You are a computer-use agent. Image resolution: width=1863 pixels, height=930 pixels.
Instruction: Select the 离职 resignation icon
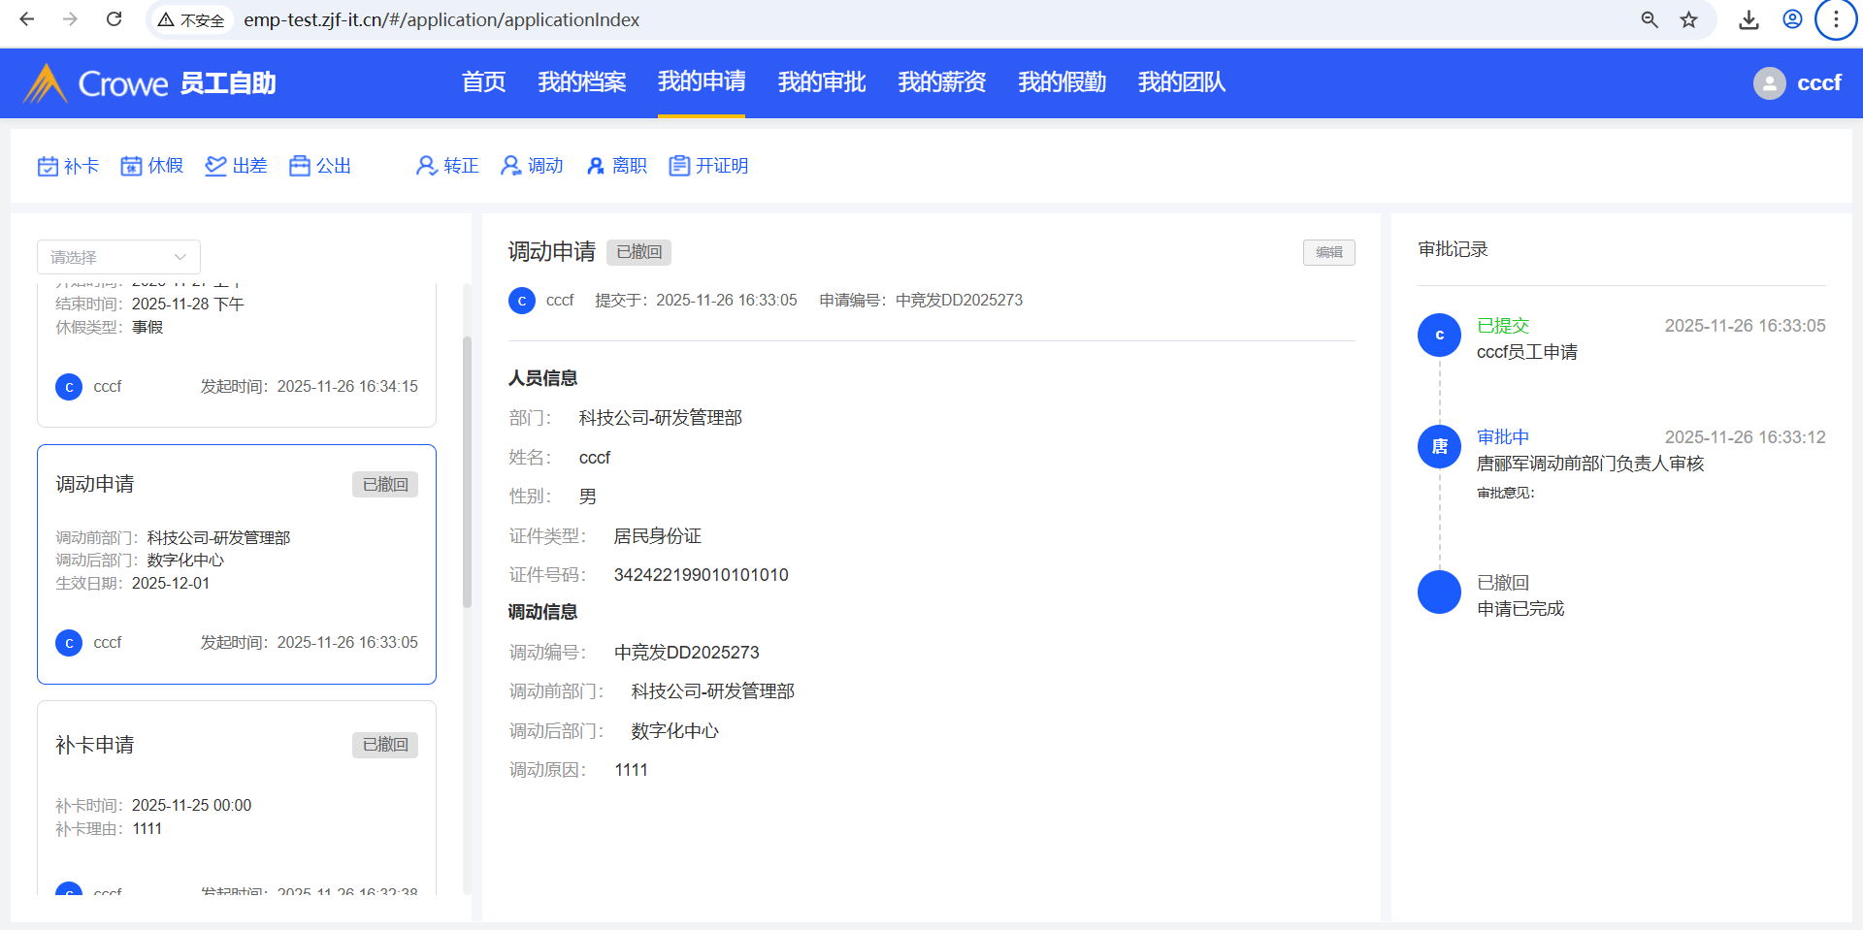[x=595, y=166]
